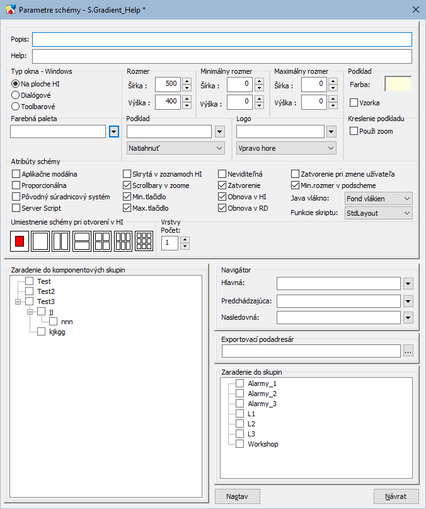Click the Farba background color swatch
The width and height of the screenshot is (426, 509).
click(x=398, y=84)
